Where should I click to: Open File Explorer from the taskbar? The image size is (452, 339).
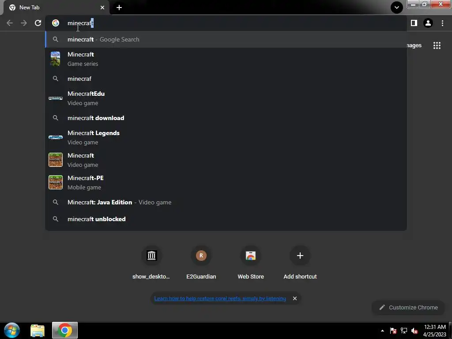(38, 330)
